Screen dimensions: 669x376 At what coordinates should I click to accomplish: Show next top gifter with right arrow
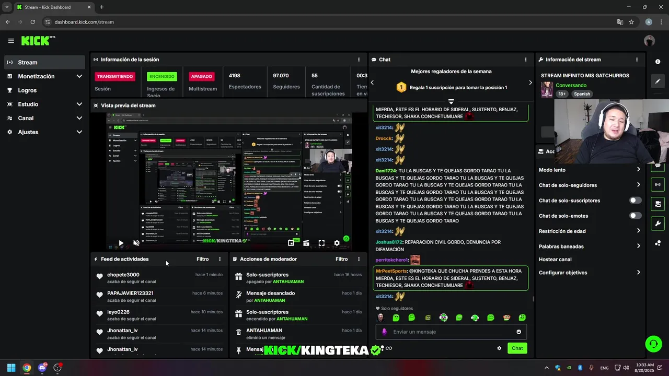(530, 83)
